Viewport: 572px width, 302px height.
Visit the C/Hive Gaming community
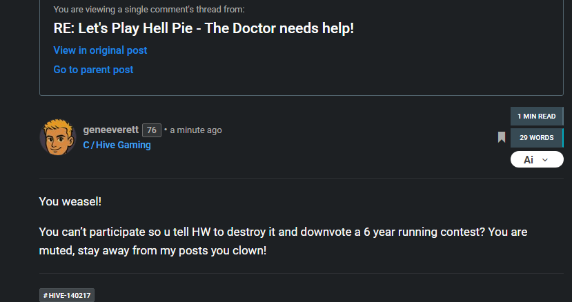click(x=117, y=145)
